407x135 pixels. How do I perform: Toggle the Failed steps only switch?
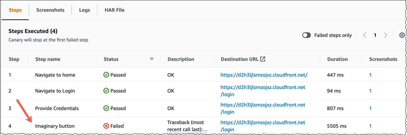[307, 35]
